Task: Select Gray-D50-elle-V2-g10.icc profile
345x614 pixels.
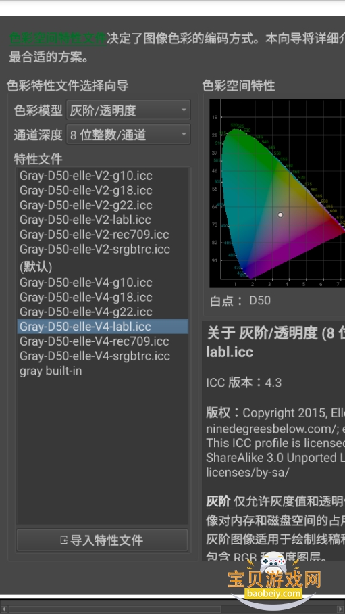Action: (103, 175)
